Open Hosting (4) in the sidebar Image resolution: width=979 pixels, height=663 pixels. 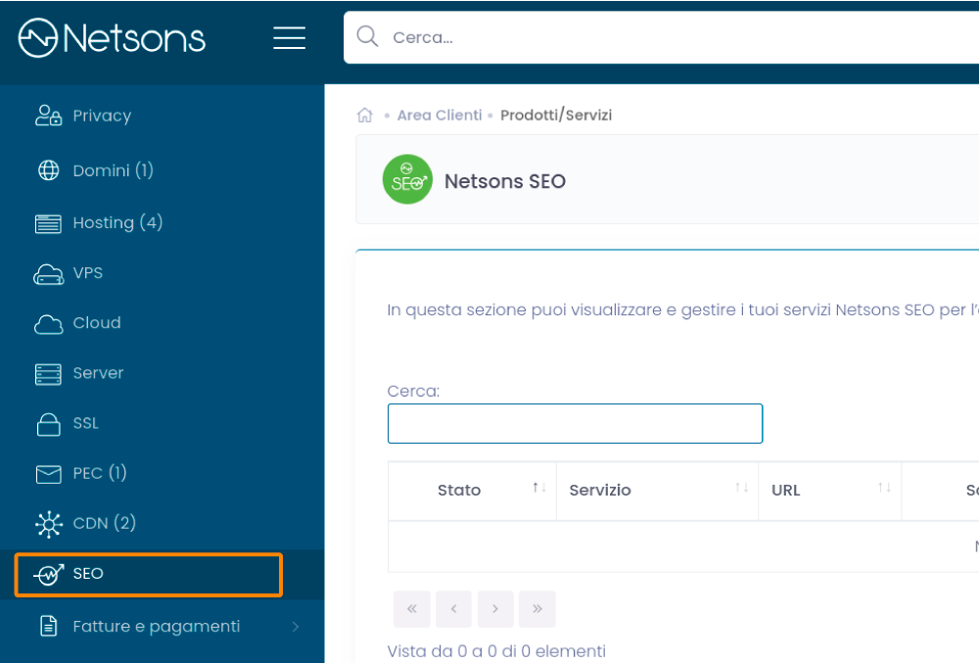coord(118,222)
